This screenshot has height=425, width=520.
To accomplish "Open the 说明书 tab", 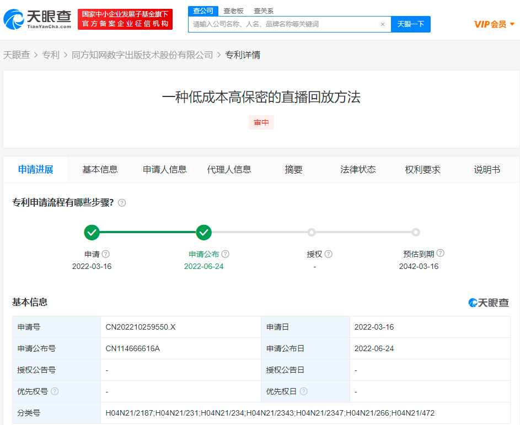I will [x=487, y=170].
